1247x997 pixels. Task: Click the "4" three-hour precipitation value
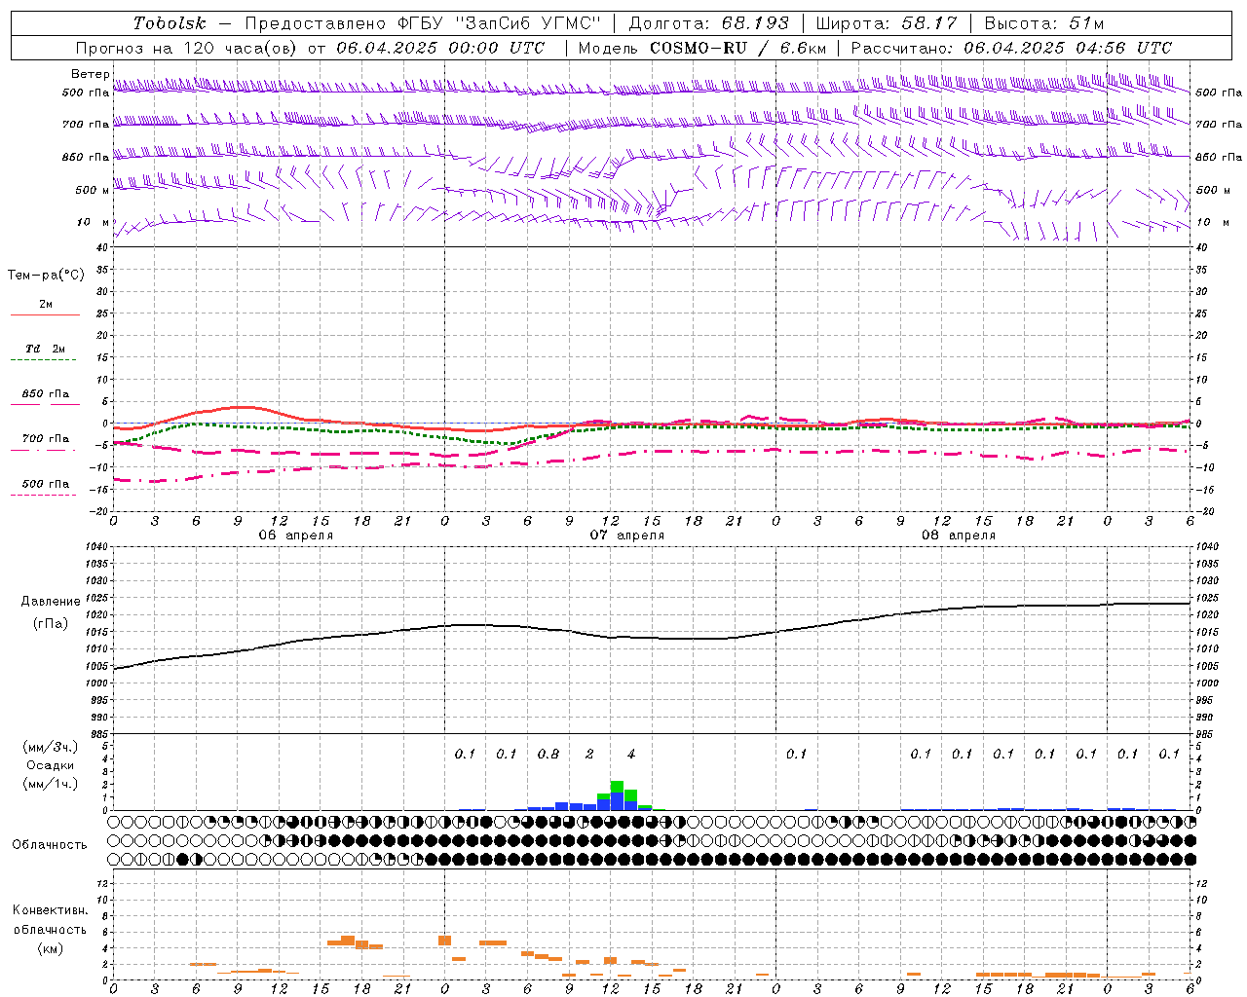[631, 754]
